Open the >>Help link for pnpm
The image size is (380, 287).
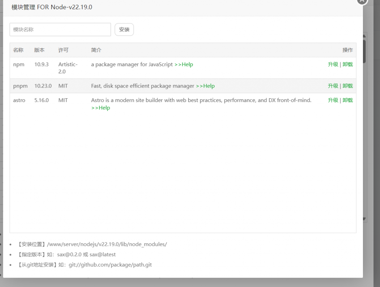205,86
